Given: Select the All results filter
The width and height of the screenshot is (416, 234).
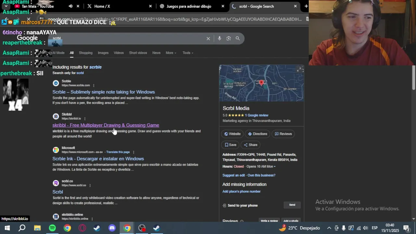Looking at the screenshot, I should coord(71,53).
